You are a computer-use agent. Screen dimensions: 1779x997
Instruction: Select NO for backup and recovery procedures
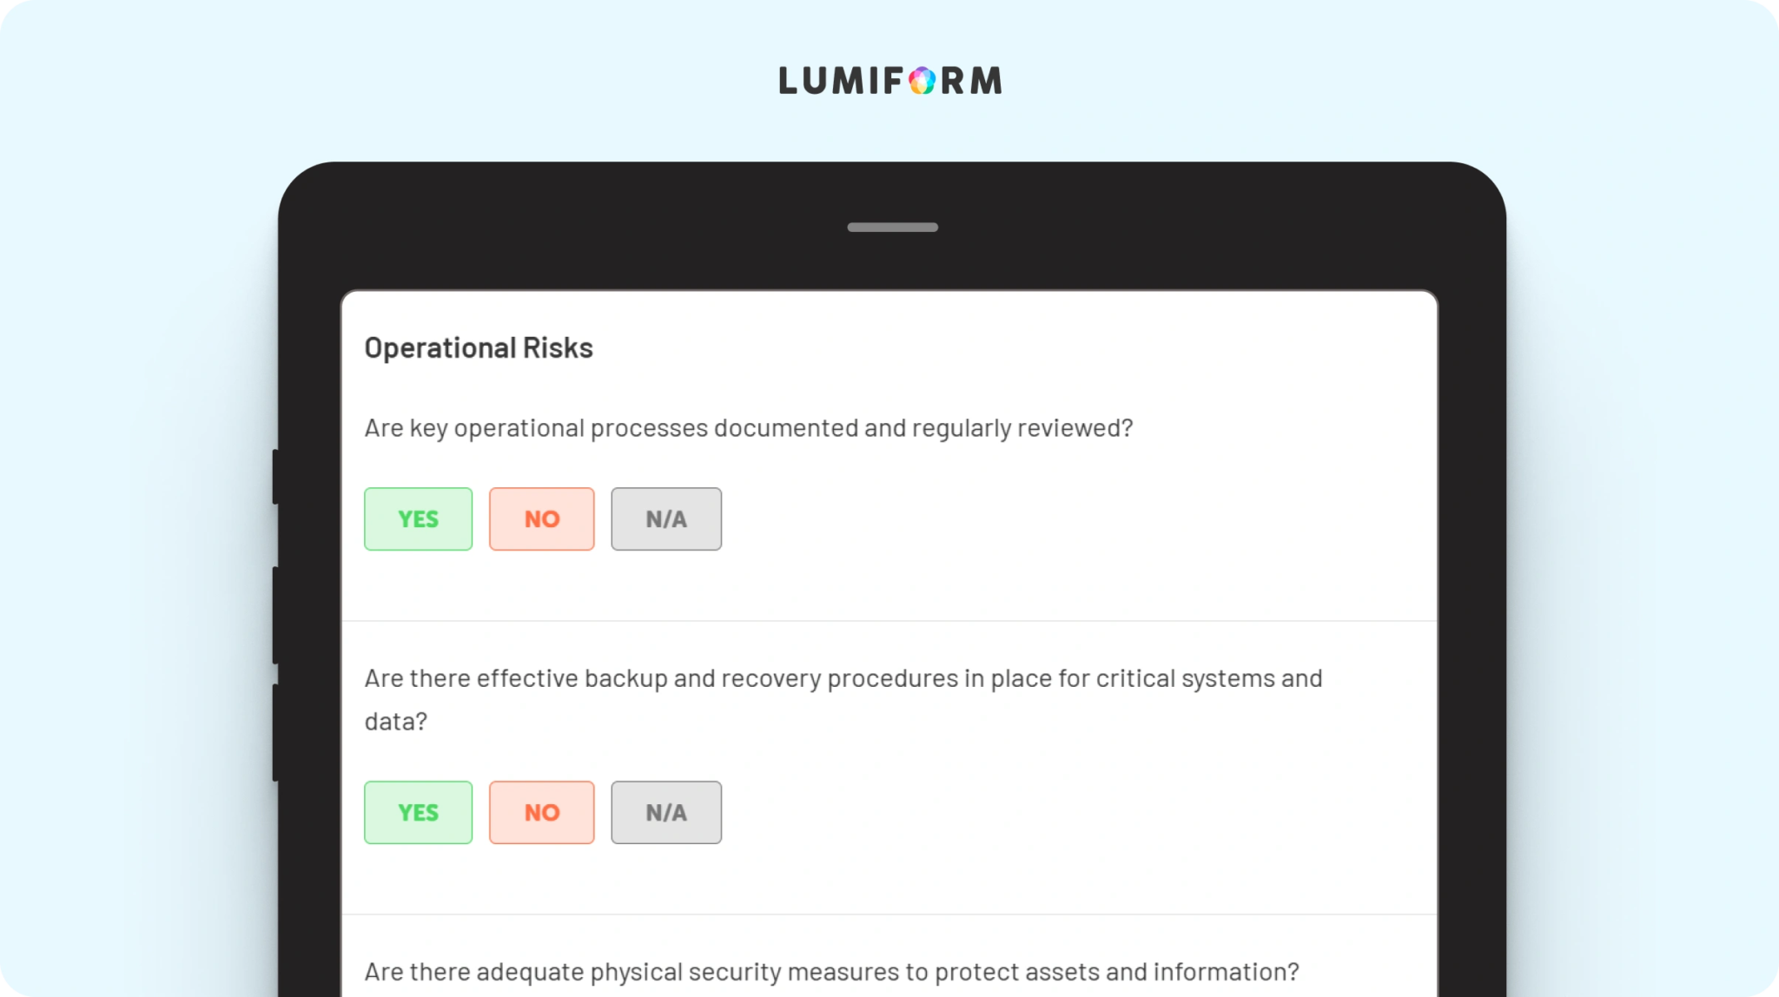(x=542, y=812)
